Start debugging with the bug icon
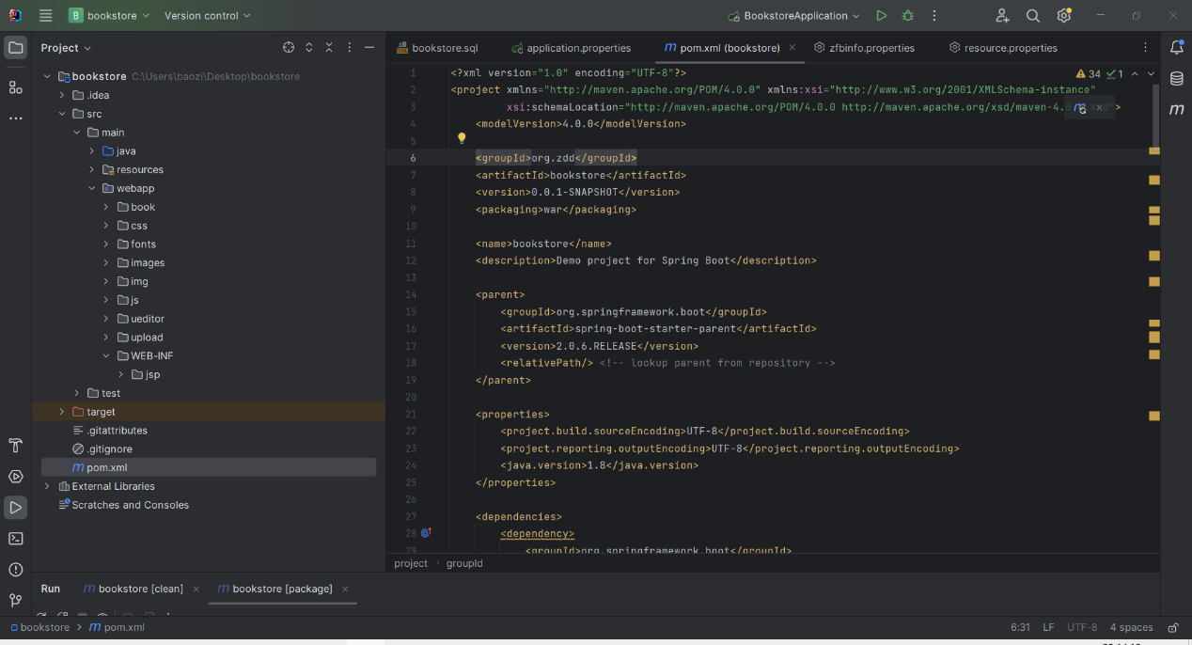The height and width of the screenshot is (645, 1192). pyautogui.click(x=907, y=16)
